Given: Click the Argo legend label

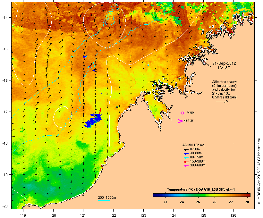Looking at the screenshot, I should click(190, 112).
